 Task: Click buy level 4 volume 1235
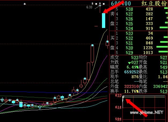(x=148, y=48)
